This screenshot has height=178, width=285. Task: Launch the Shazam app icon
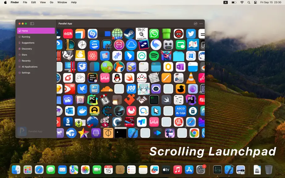point(92,34)
